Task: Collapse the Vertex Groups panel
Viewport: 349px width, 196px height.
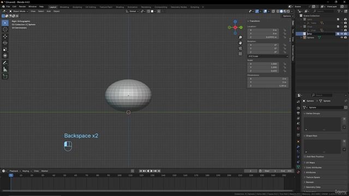Action: coord(312,114)
